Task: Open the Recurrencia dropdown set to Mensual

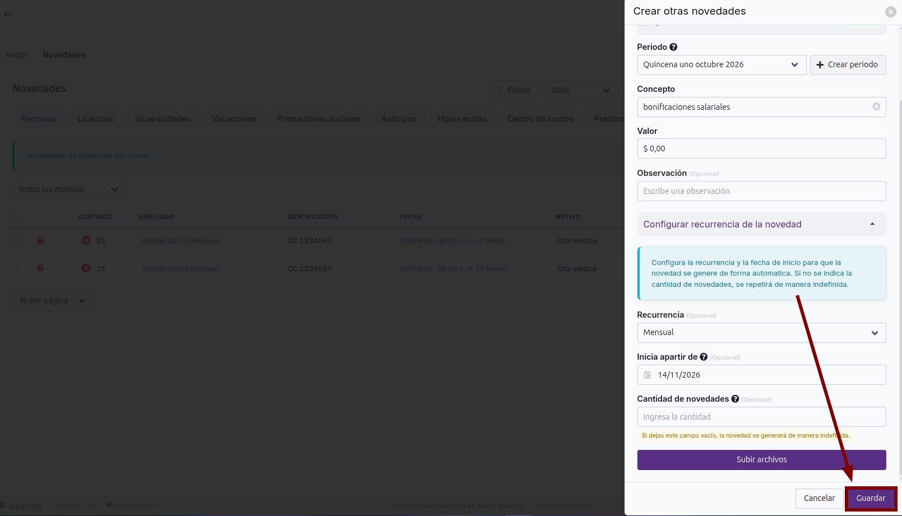Action: (761, 333)
